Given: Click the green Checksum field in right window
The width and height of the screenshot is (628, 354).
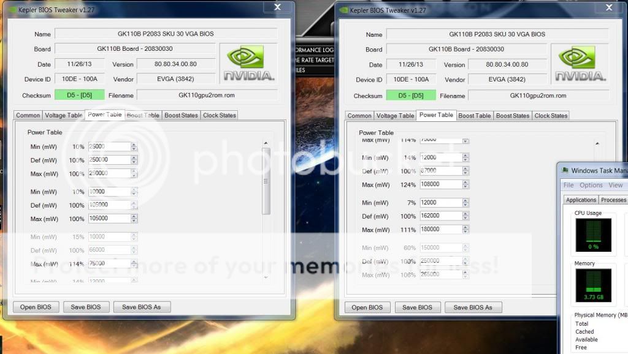Looking at the screenshot, I should point(411,96).
